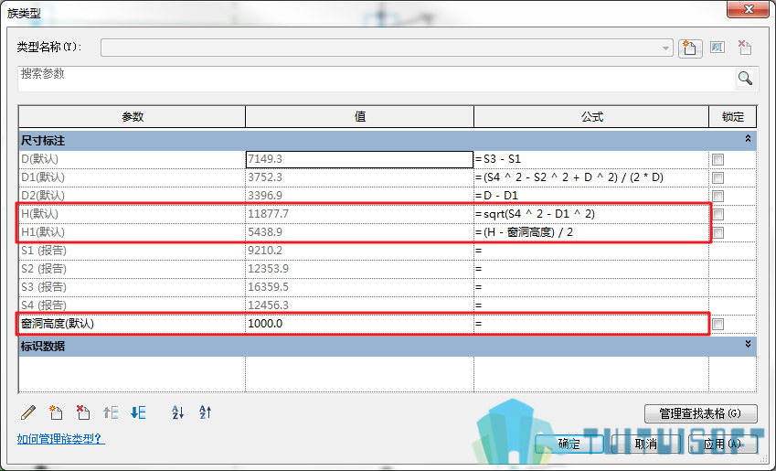Click the value 9210.2
The image size is (776, 471).
click(x=265, y=251)
